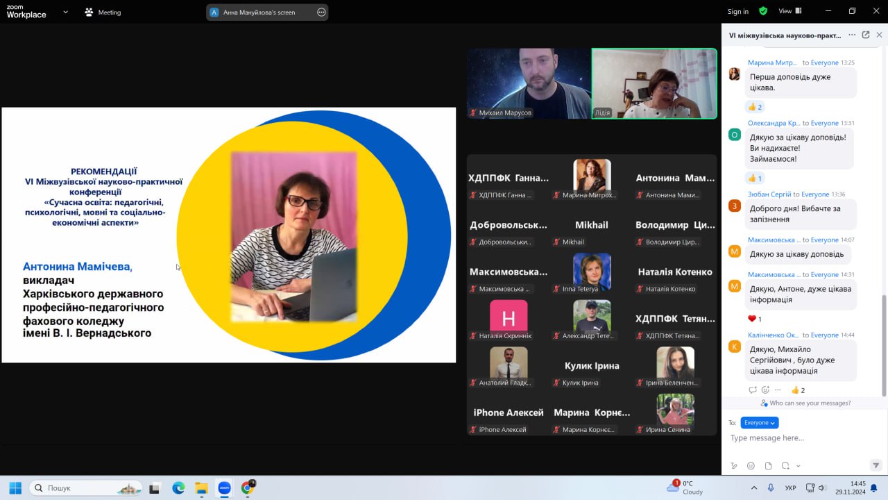Open Microsoft Edge from taskbar
888x500 pixels.
tap(178, 488)
